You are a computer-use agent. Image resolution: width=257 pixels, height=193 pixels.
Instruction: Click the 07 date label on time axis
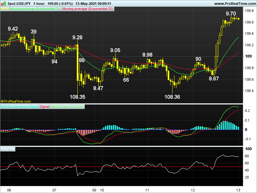click(54, 190)
